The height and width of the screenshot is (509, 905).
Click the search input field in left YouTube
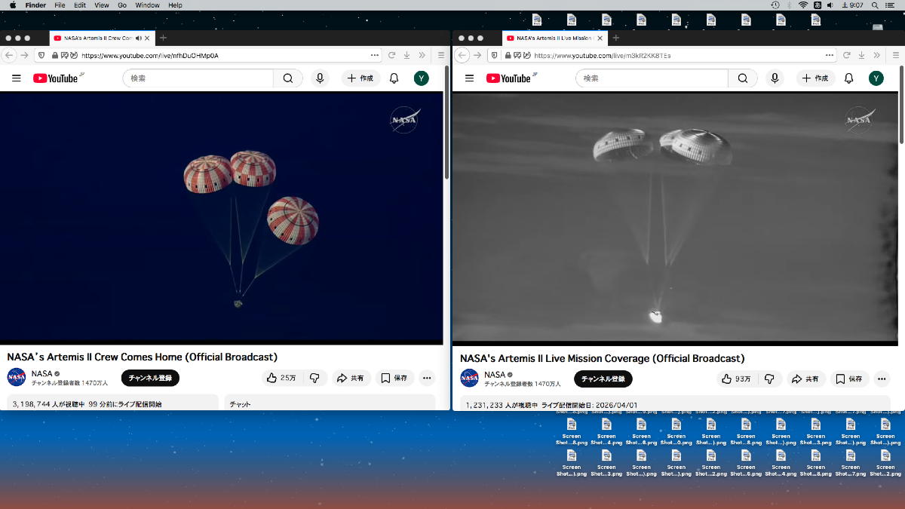(198, 78)
